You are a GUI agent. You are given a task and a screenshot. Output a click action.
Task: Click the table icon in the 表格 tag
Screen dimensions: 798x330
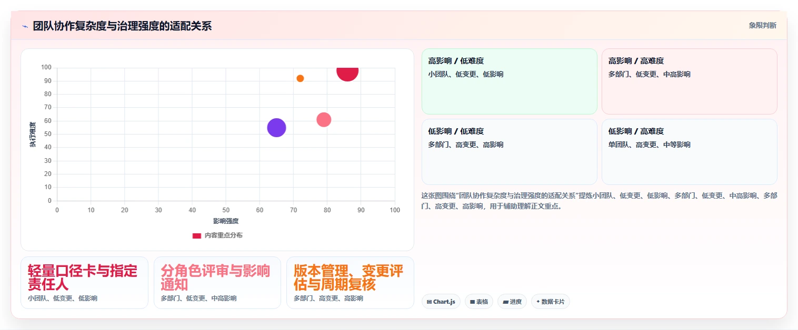[472, 302]
